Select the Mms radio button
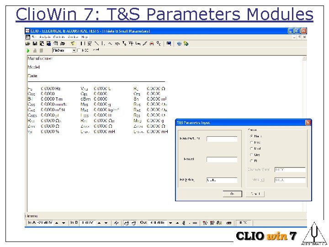Screen dimensions: 329x247 pyautogui.click(x=251, y=142)
